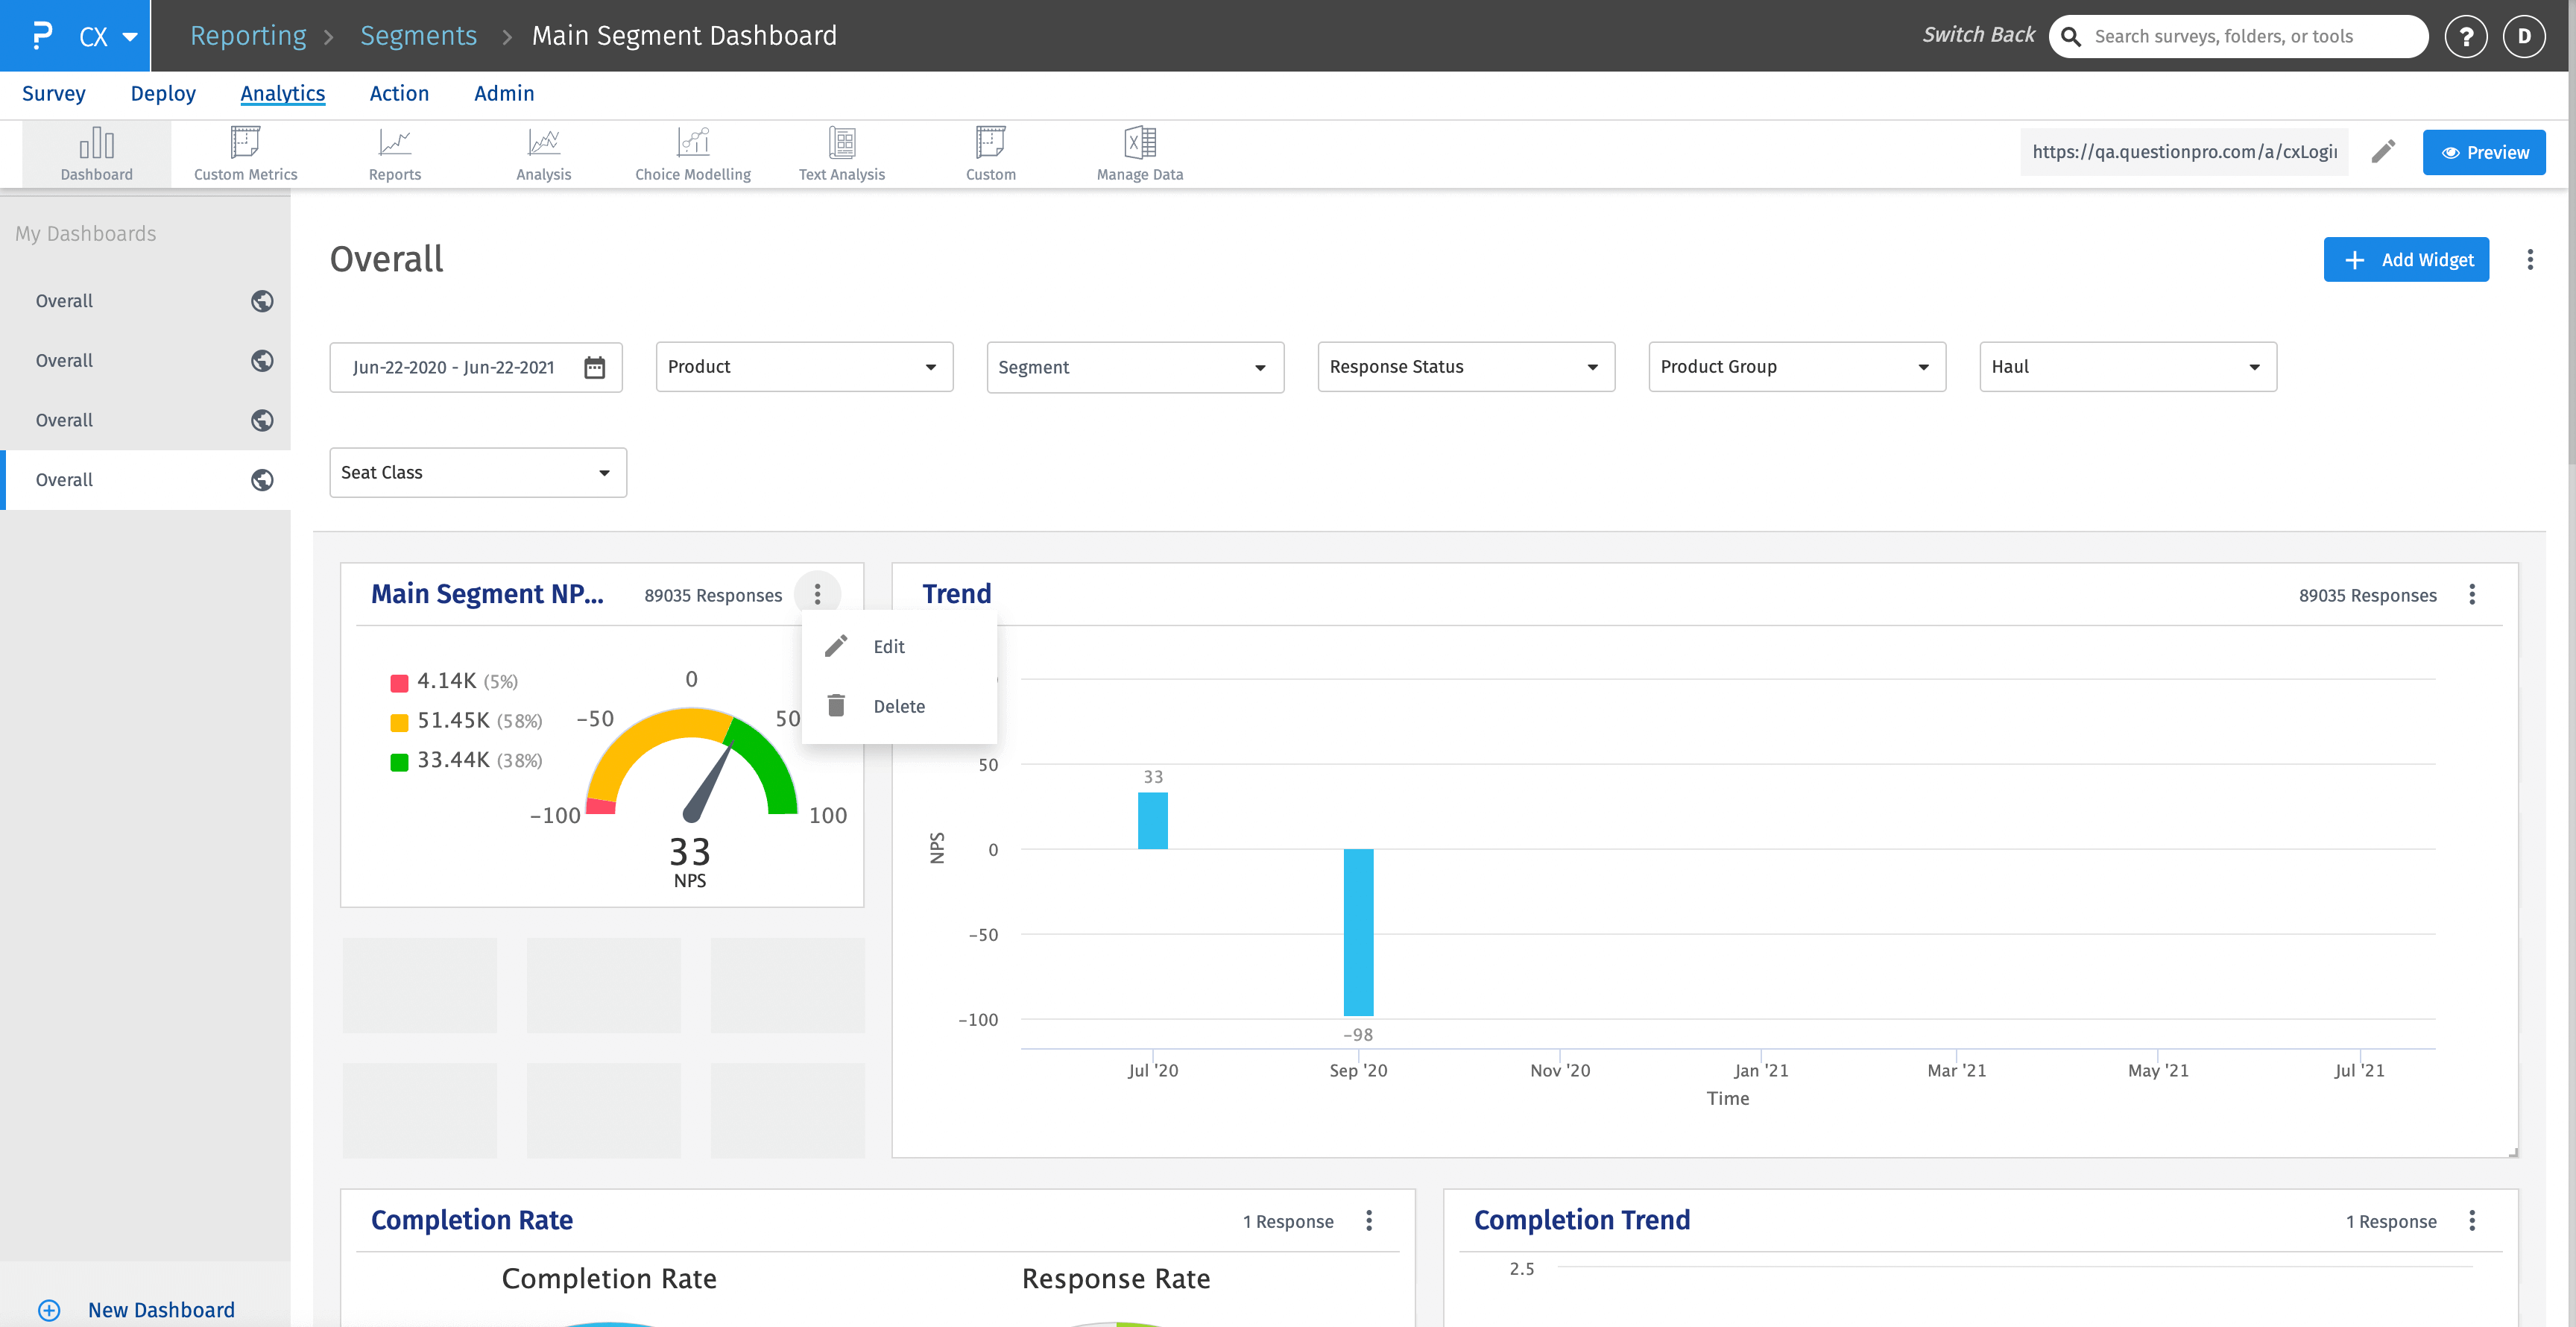Choose Delete from the widget context menu
This screenshot has height=1327, width=2576.
click(x=898, y=706)
